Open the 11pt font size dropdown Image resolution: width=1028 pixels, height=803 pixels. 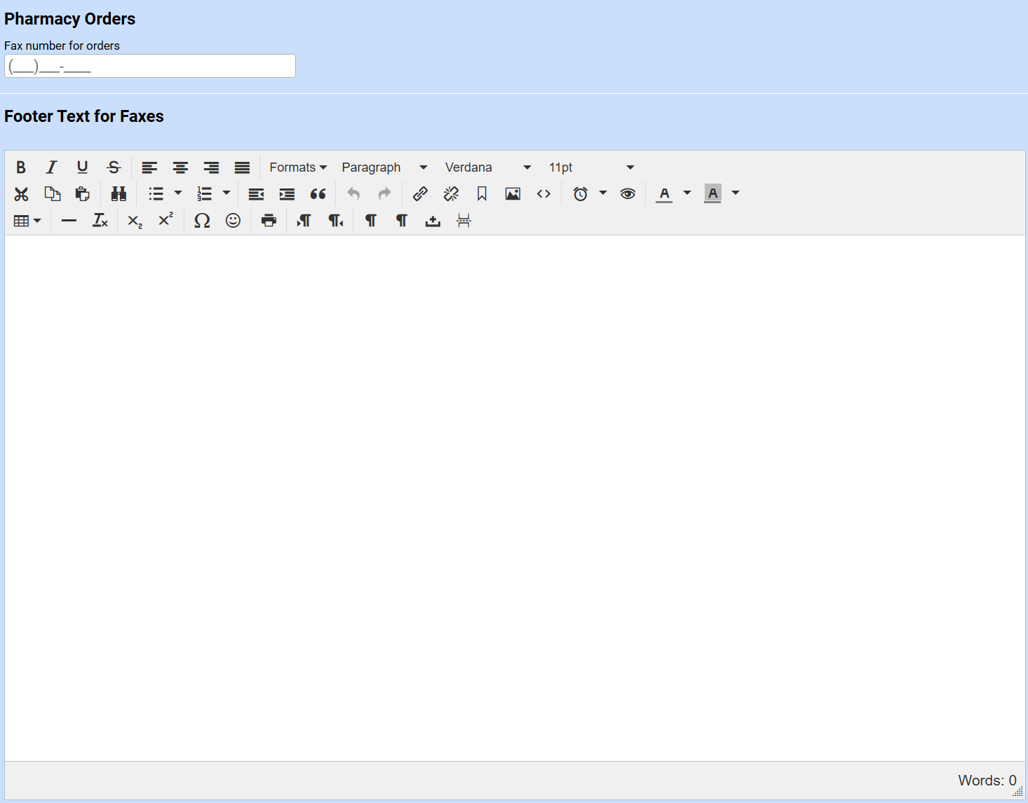click(x=591, y=167)
